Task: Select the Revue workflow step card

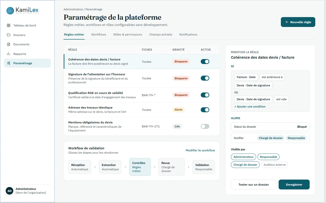Action: point(171,167)
